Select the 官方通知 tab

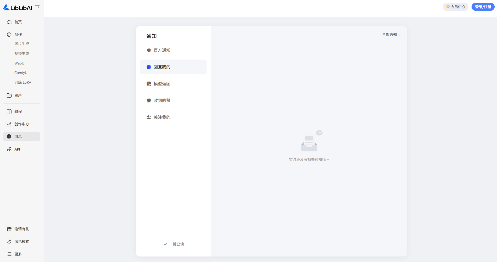tap(162, 50)
